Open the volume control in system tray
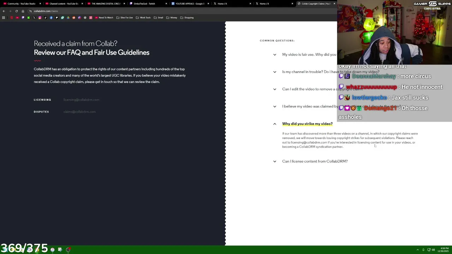The width and height of the screenshot is (452, 254). (433, 250)
